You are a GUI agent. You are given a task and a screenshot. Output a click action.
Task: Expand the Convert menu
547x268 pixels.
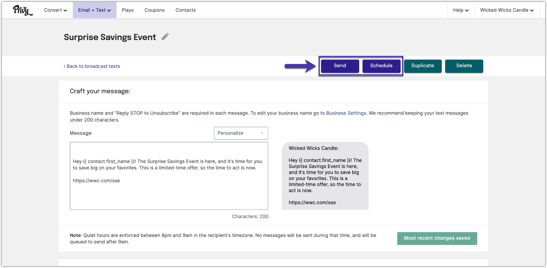click(56, 10)
